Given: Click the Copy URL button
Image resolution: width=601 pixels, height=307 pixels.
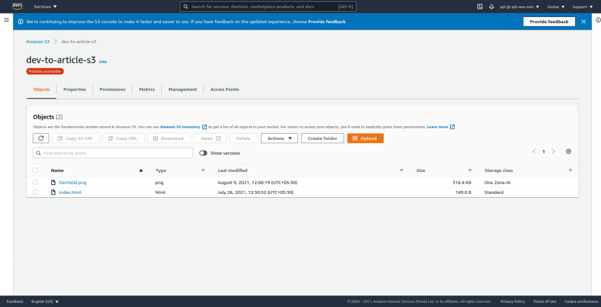Looking at the screenshot, I should pos(123,138).
